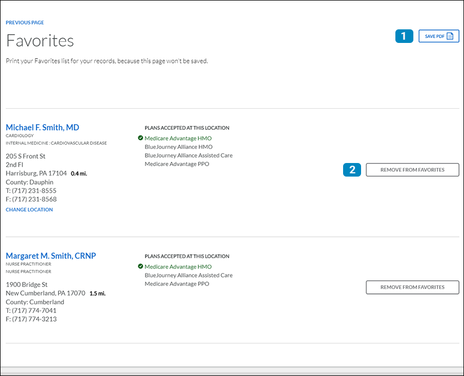Click the Save PDF button

pyautogui.click(x=438, y=36)
